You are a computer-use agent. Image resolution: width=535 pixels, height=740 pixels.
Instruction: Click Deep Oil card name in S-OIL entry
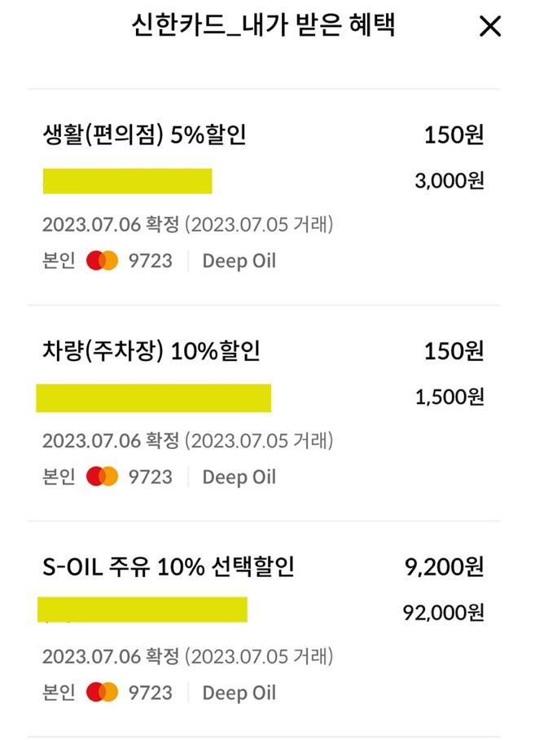239,693
